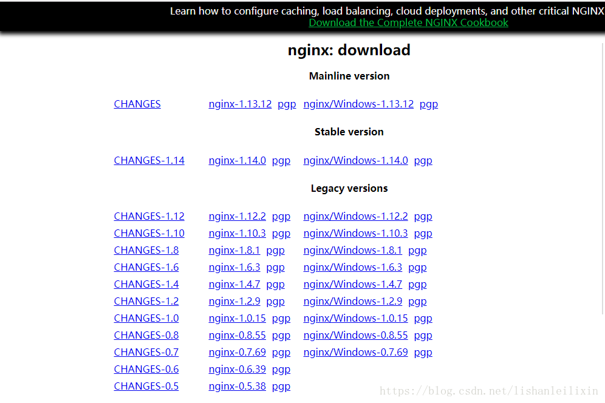Open CHANGES-0.7 link

[146, 352]
